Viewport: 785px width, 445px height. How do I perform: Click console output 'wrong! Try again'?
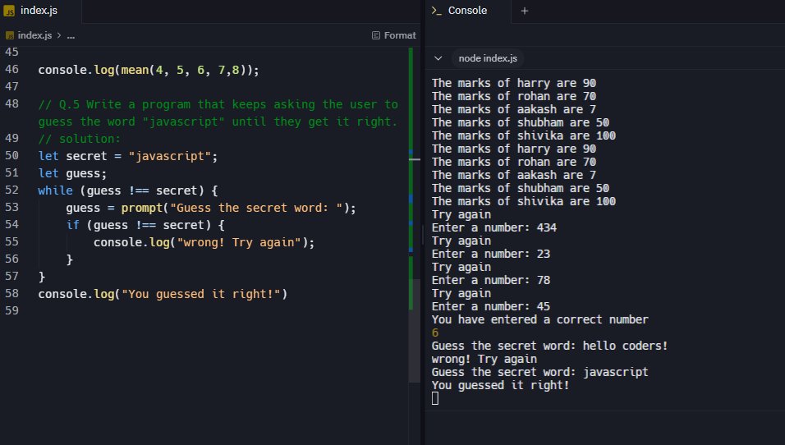(484, 360)
